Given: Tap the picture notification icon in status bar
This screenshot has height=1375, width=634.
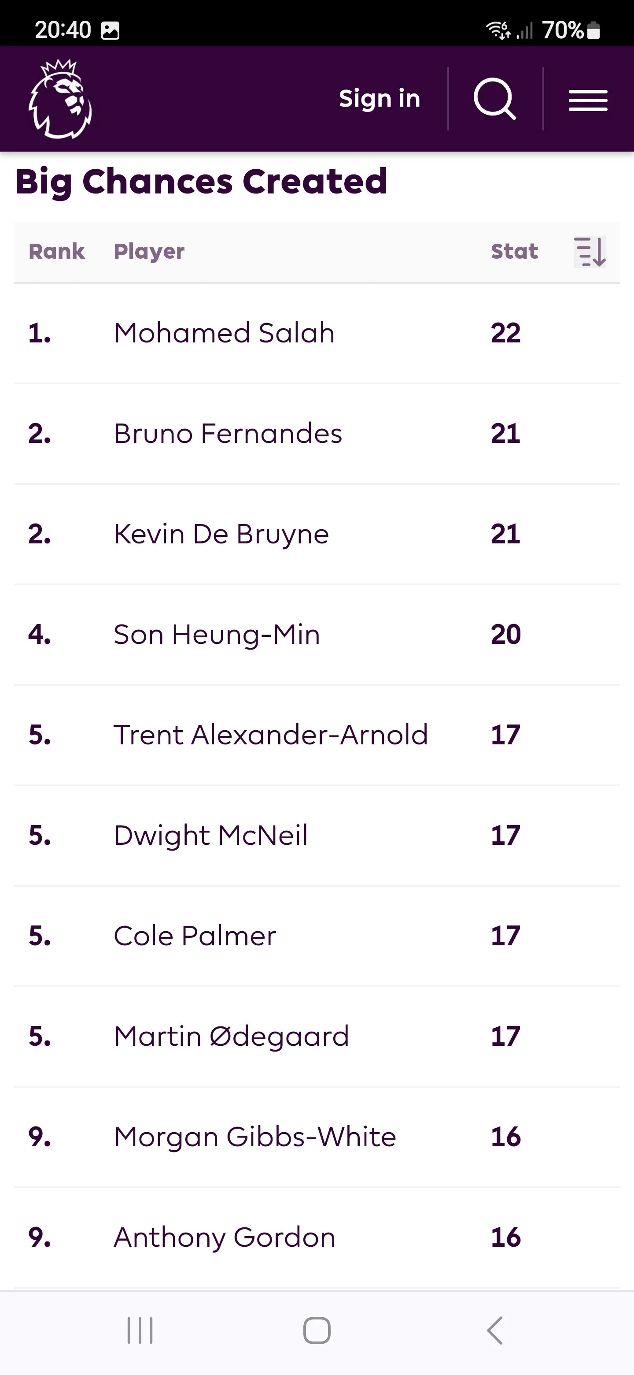Looking at the screenshot, I should [x=111, y=30].
